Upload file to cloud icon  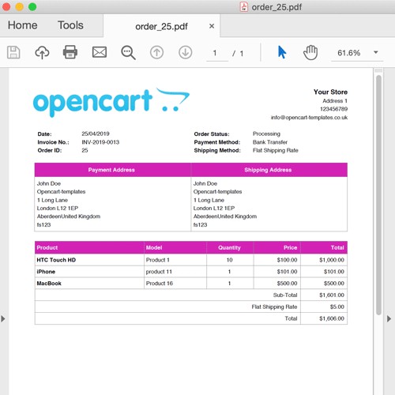(x=42, y=52)
